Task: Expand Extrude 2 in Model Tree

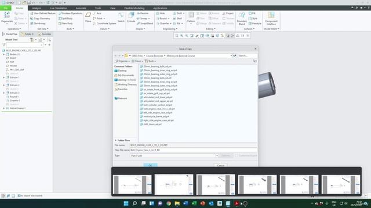Action: pos(4,85)
